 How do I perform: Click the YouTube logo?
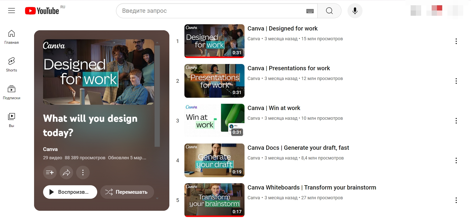click(x=42, y=11)
